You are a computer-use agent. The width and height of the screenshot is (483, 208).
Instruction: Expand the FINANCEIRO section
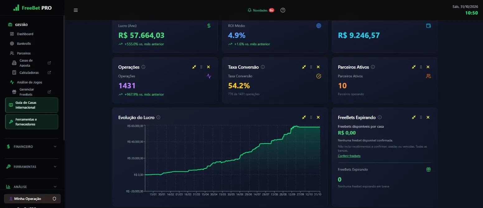32,146
